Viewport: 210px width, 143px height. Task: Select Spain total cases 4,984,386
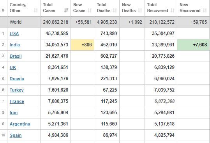point(58,135)
